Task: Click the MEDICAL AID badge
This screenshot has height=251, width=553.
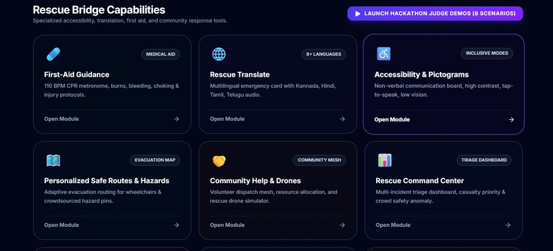Action: pos(161,54)
